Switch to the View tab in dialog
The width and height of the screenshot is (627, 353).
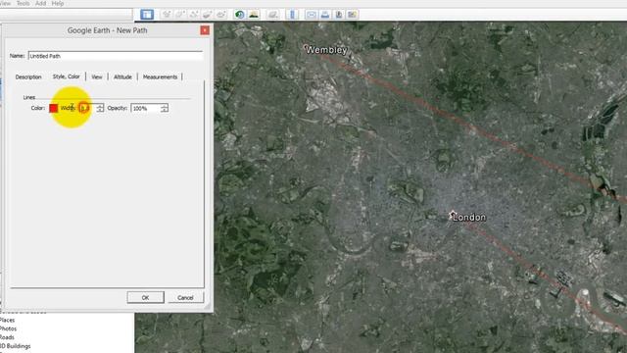click(x=97, y=76)
